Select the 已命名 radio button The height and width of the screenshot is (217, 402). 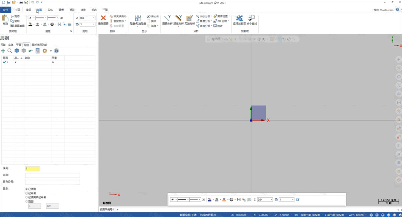pos(26,193)
